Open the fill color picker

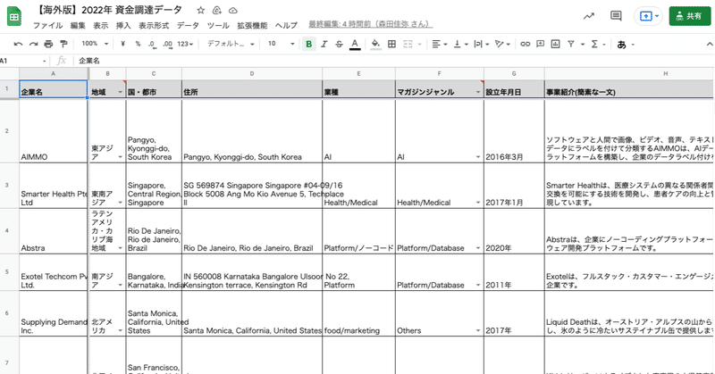tap(375, 45)
